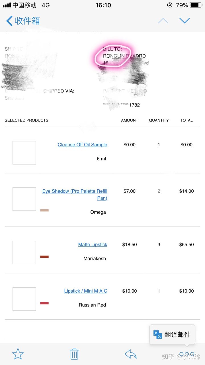Tap the Mini M·A·C lipstick thumbnail
This screenshot has width=205, height=365.
click(24, 299)
